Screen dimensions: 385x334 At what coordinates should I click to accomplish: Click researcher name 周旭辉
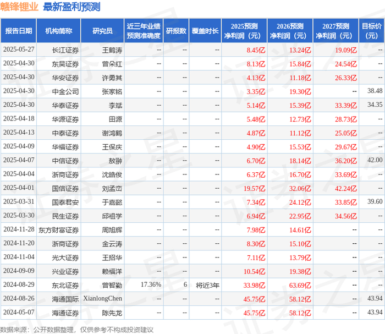point(112,230)
